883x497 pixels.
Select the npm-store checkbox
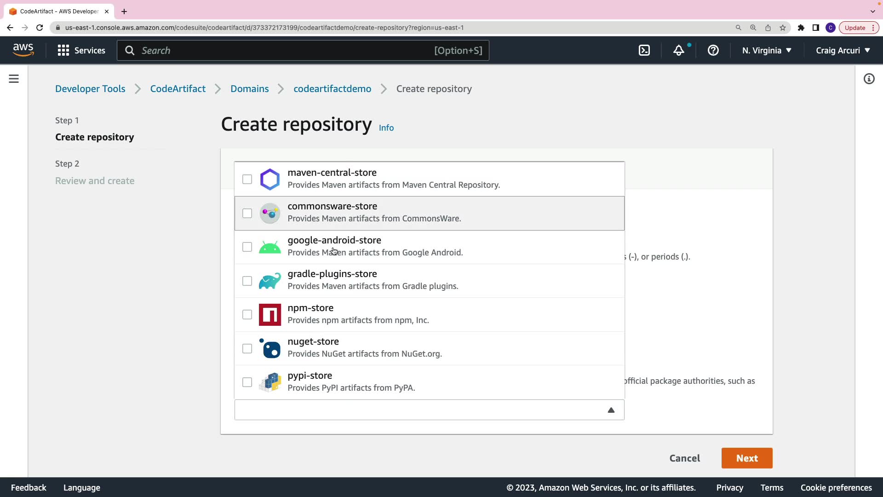click(247, 315)
